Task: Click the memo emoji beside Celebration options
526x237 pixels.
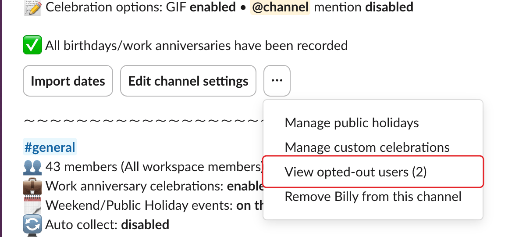Action: tap(32, 7)
